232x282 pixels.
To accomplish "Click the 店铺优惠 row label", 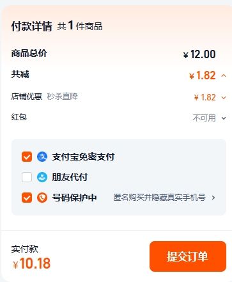I will coord(27,97).
